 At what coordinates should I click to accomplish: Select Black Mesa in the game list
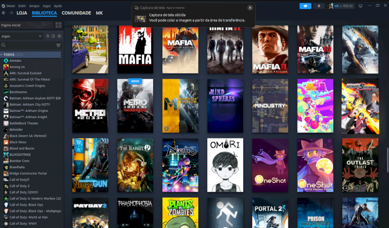pos(18,142)
